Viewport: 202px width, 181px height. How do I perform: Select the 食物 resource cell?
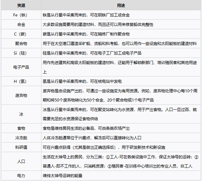click(21, 128)
